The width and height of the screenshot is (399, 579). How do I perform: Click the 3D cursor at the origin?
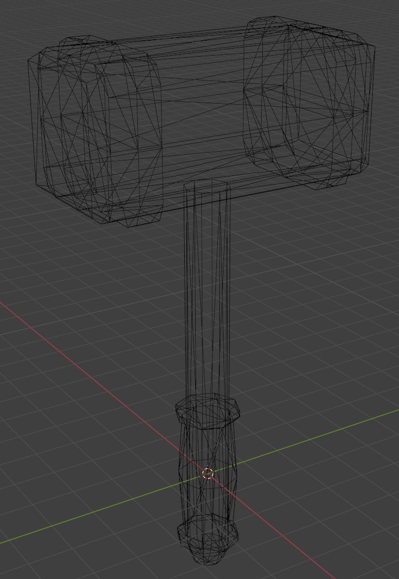coord(208,473)
